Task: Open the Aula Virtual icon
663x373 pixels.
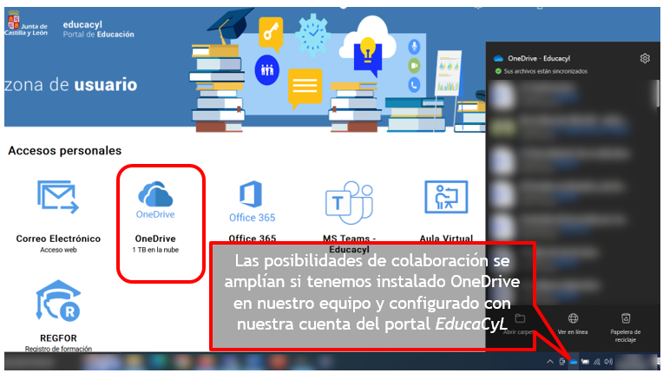Action: [446, 197]
